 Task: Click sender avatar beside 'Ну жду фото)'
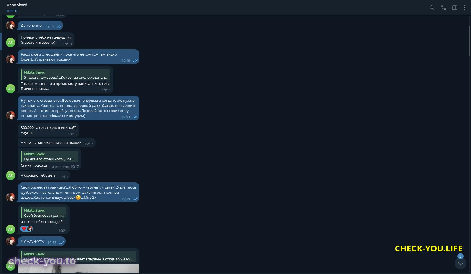pyautogui.click(x=10, y=241)
